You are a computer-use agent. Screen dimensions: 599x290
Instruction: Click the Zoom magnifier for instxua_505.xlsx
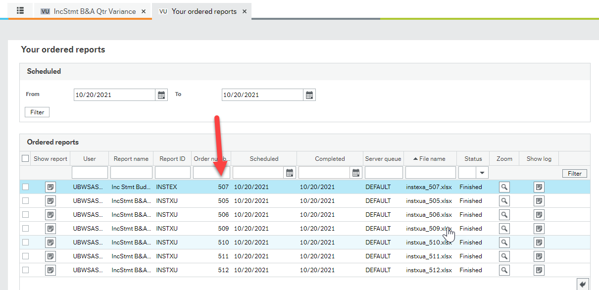pyautogui.click(x=504, y=200)
